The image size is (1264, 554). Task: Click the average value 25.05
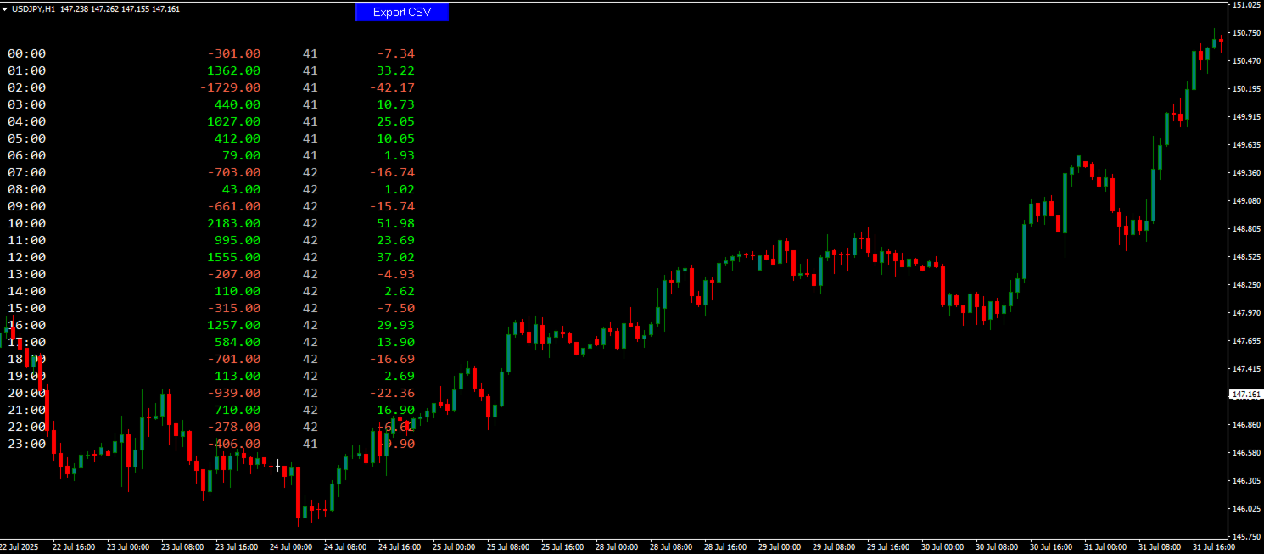[x=396, y=121]
